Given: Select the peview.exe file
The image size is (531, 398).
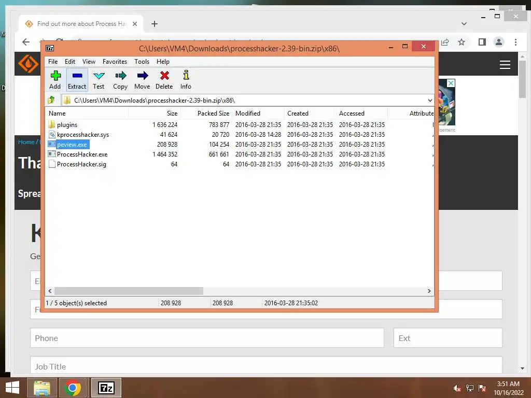Looking at the screenshot, I should tap(72, 145).
